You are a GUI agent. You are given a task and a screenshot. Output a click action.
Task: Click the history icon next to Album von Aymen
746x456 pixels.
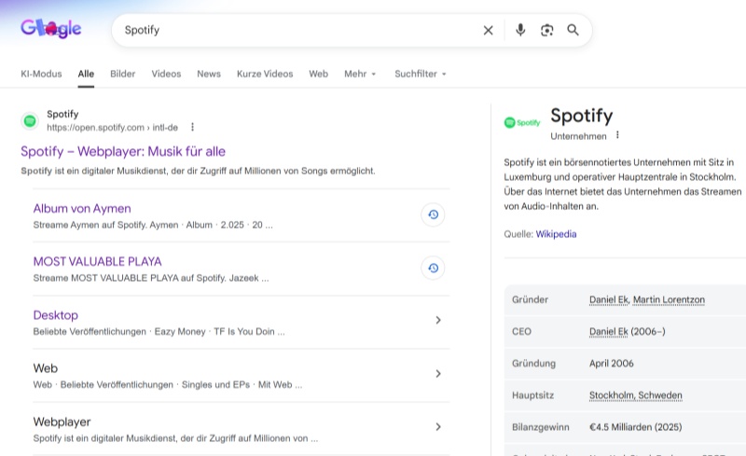pyautogui.click(x=433, y=214)
